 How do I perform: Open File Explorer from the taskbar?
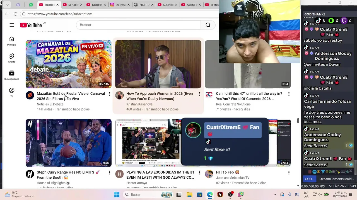(x=189, y=194)
